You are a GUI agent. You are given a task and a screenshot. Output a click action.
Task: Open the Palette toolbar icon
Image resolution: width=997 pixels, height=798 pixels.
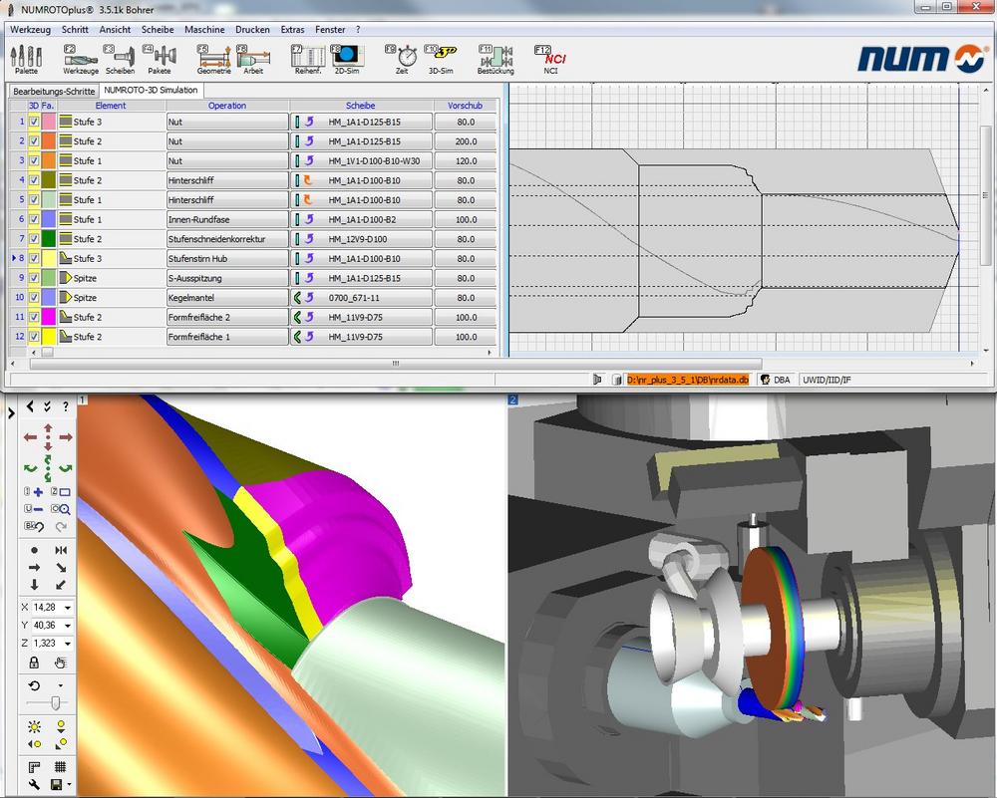pyautogui.click(x=26, y=59)
